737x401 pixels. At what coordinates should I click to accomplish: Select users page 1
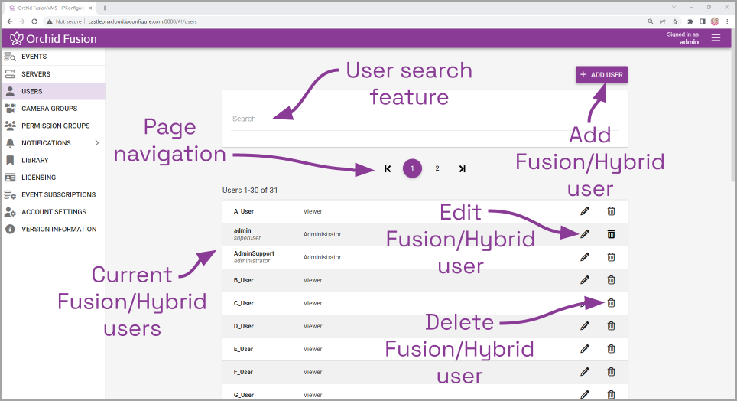pyautogui.click(x=412, y=168)
